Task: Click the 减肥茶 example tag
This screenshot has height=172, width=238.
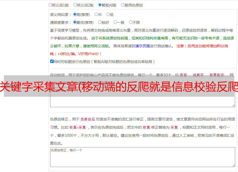Action: click(198, 75)
